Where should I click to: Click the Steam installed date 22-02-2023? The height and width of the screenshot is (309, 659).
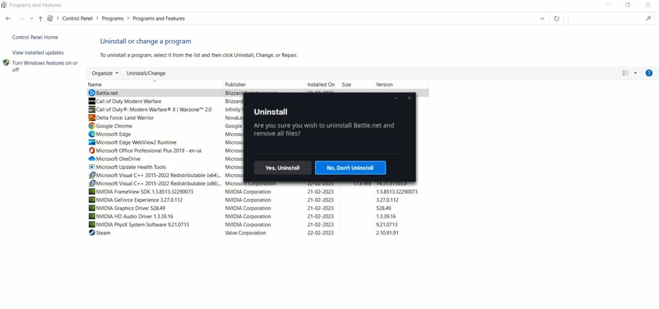coord(321,233)
